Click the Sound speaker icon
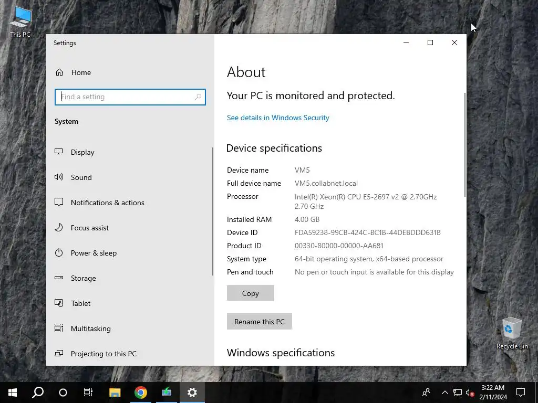538x403 pixels. pos(59,177)
